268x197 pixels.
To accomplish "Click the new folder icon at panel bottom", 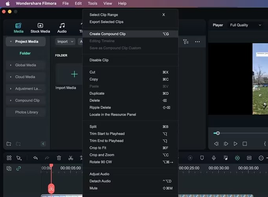I will [9, 144].
